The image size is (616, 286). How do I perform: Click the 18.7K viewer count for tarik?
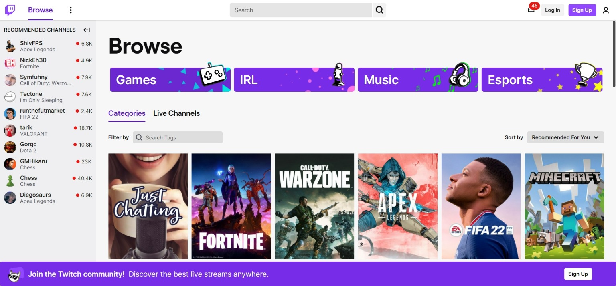[85, 128]
